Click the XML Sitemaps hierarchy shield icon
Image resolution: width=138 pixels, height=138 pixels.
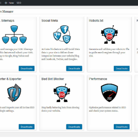point(14,34)
